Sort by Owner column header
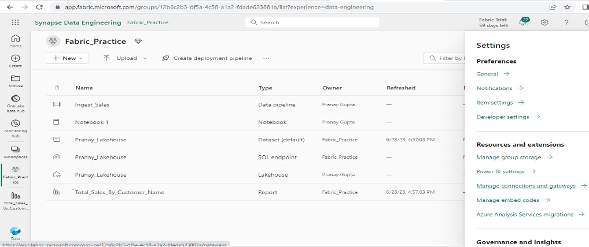 click(x=332, y=88)
